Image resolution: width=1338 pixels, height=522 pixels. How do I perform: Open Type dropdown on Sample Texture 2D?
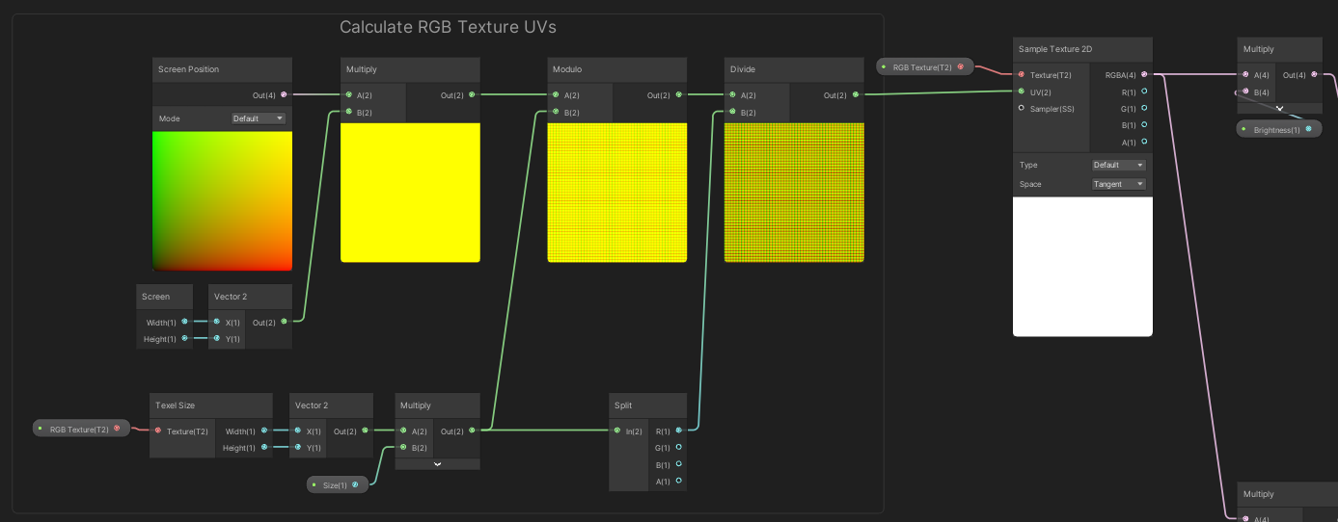coord(1119,165)
